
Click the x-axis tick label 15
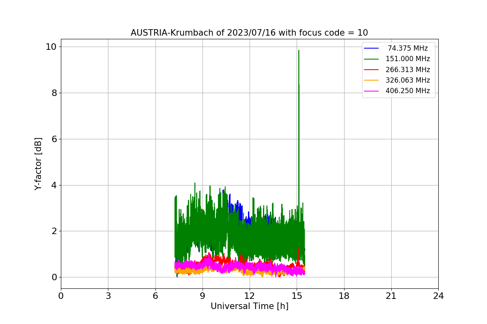tap(297, 296)
